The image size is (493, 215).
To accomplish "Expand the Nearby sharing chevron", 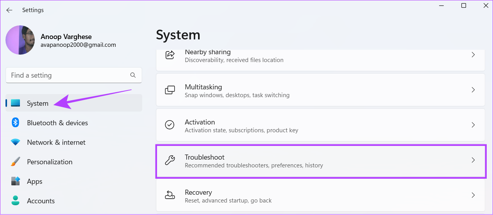I will tap(473, 55).
